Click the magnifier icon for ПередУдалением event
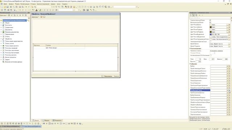The height and width of the screenshot is (130, 232). (x=229, y=81)
